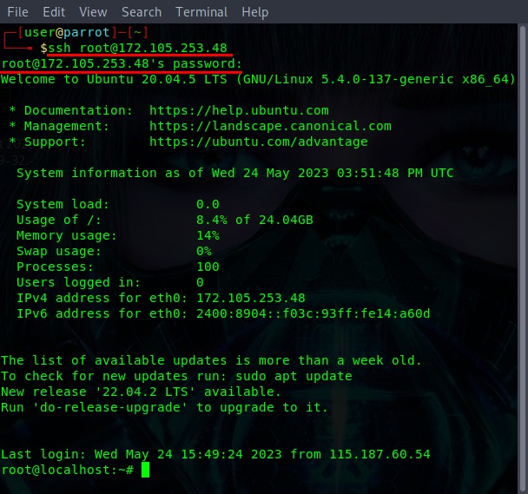Click 'The list of available updates' line
Screen dimensions: 528x494
tap(211, 360)
